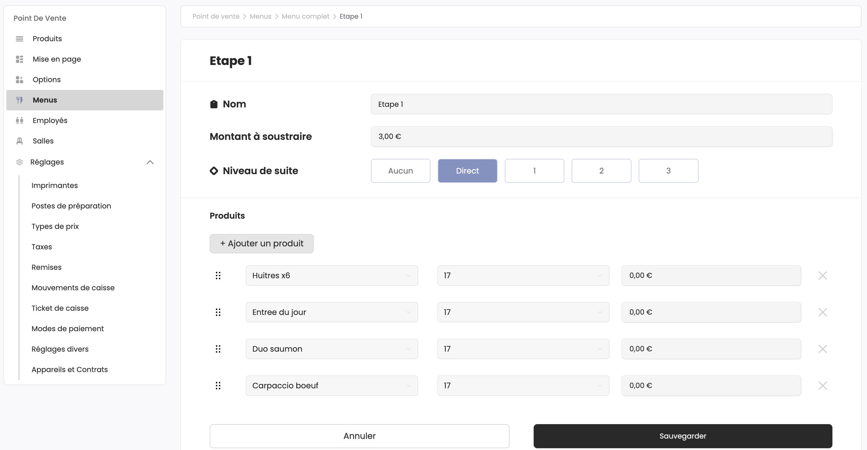Viewport: 867px width, 450px height.
Task: Collapse the Réglages section
Action: click(x=150, y=162)
